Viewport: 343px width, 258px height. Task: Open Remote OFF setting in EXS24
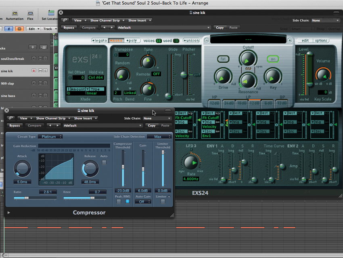point(157,74)
